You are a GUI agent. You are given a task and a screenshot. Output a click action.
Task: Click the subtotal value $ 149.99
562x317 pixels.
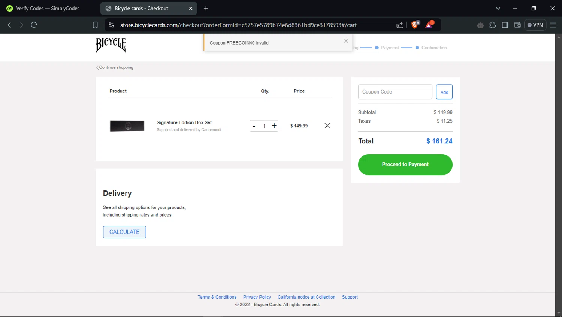[x=443, y=112]
